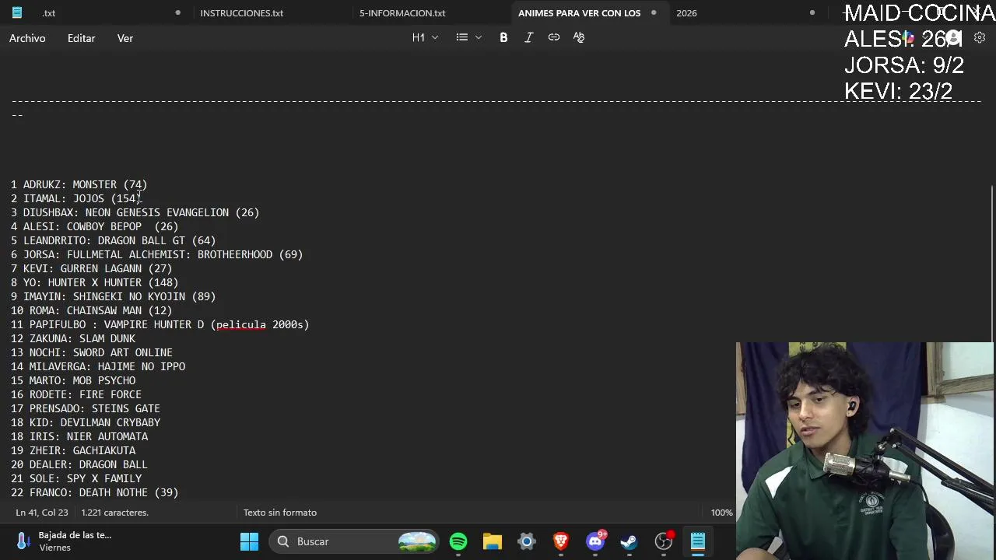Switch to the 2026 tab

[x=686, y=13]
